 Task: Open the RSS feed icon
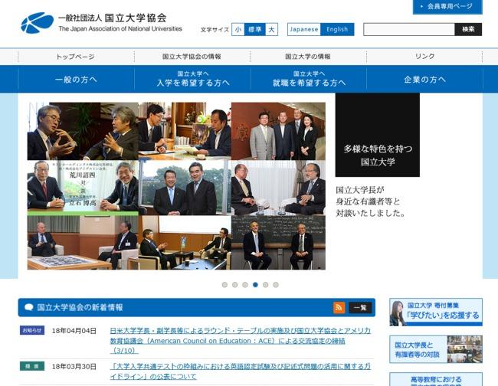point(339,307)
